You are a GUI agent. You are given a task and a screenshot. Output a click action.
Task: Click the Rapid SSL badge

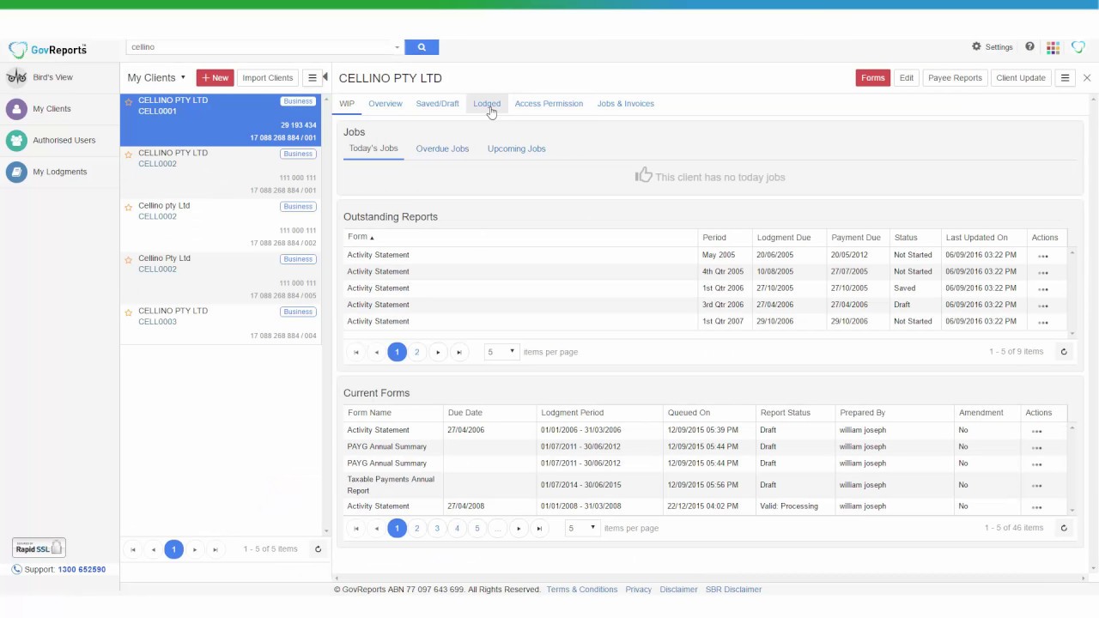(x=39, y=548)
